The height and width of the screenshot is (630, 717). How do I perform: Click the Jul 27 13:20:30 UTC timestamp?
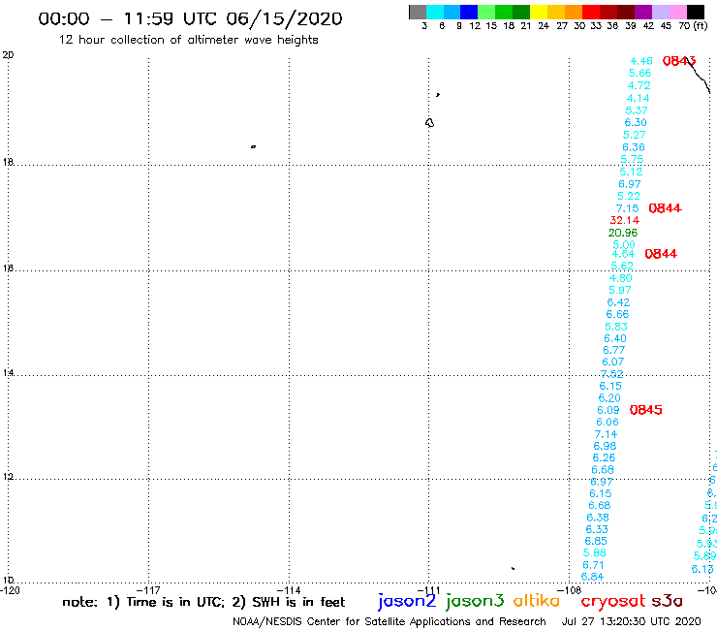[x=631, y=622]
